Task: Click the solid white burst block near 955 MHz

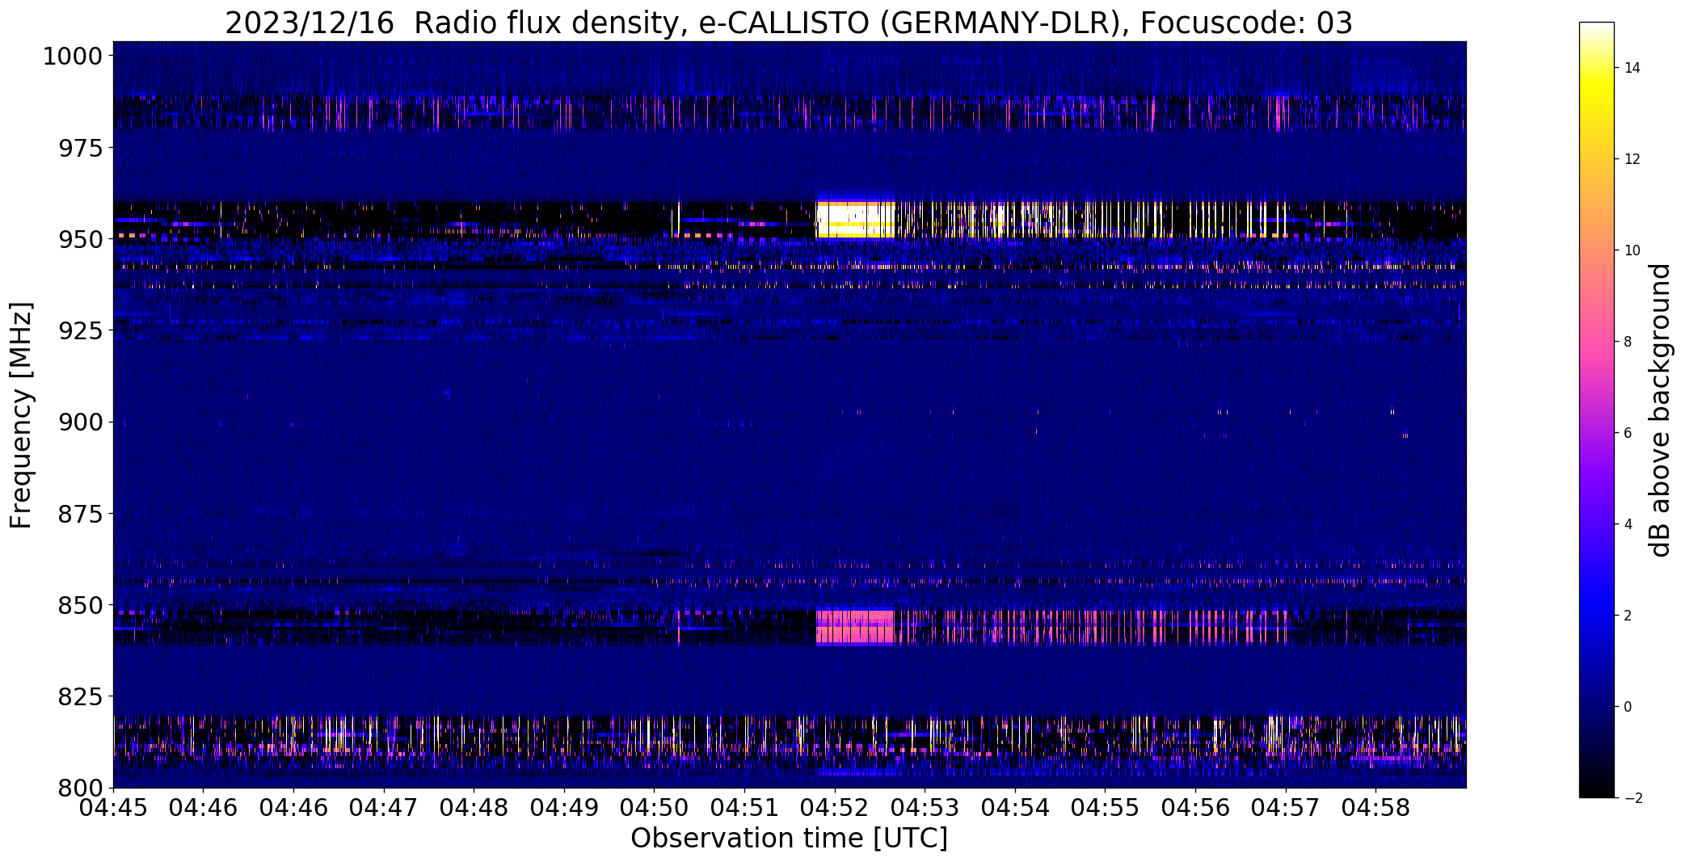Action: click(856, 219)
